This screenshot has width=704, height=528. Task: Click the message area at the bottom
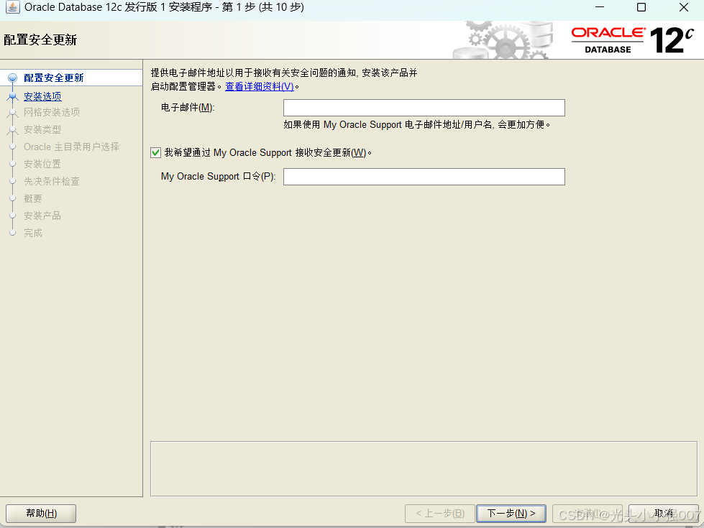click(x=424, y=469)
